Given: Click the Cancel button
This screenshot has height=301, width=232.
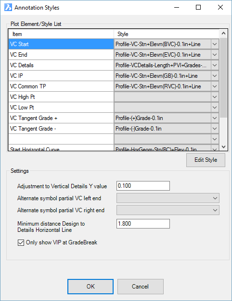Looking at the screenshot, I should coord(141,287).
